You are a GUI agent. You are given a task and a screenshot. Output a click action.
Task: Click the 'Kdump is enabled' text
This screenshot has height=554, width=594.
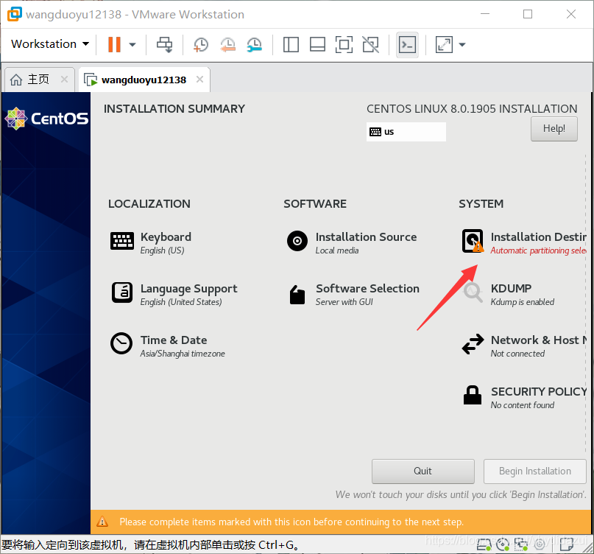pyautogui.click(x=523, y=302)
